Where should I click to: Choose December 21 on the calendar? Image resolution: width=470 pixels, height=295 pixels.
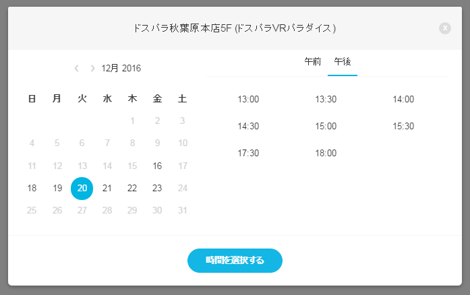point(107,188)
